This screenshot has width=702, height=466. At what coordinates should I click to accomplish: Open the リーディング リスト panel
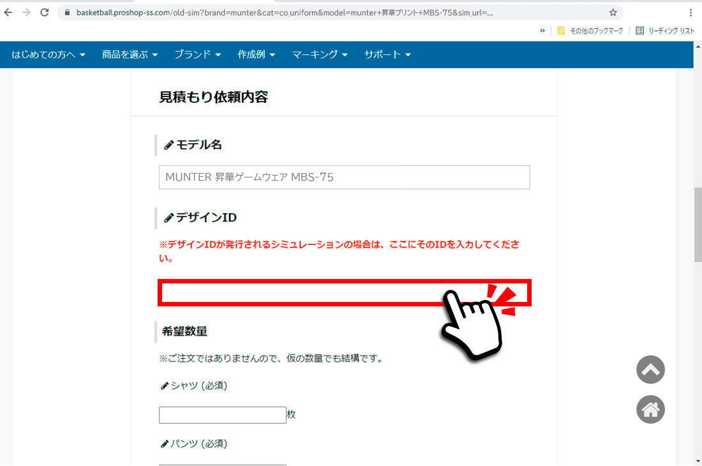665,31
